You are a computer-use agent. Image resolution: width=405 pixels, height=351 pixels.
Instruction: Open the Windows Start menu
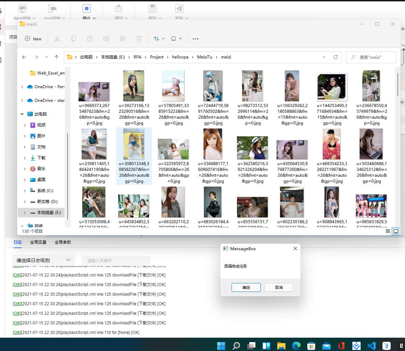(221, 346)
